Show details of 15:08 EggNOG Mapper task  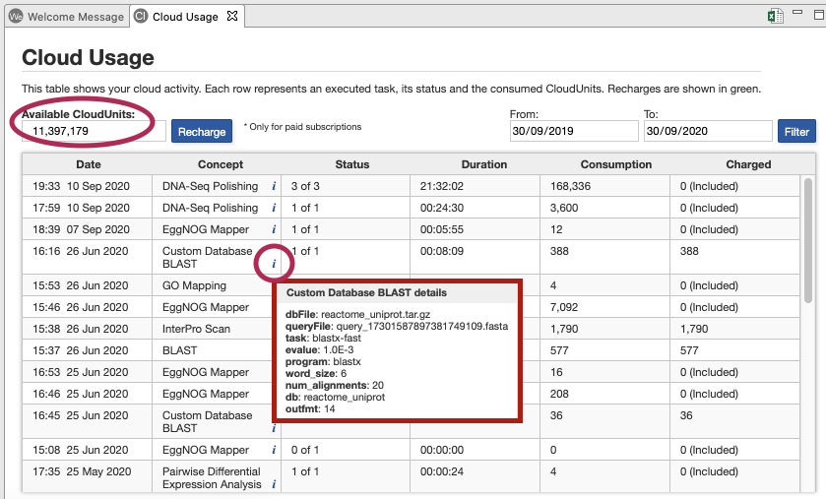[x=274, y=450]
